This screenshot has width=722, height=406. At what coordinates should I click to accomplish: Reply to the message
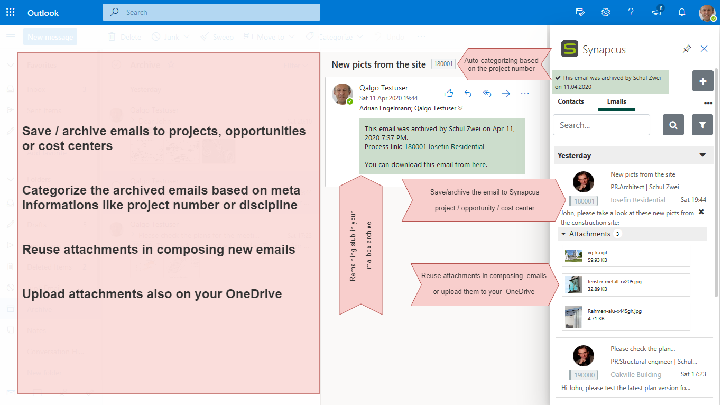pos(468,94)
